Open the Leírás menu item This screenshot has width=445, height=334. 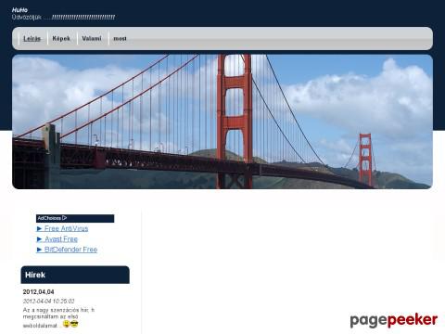coord(32,39)
